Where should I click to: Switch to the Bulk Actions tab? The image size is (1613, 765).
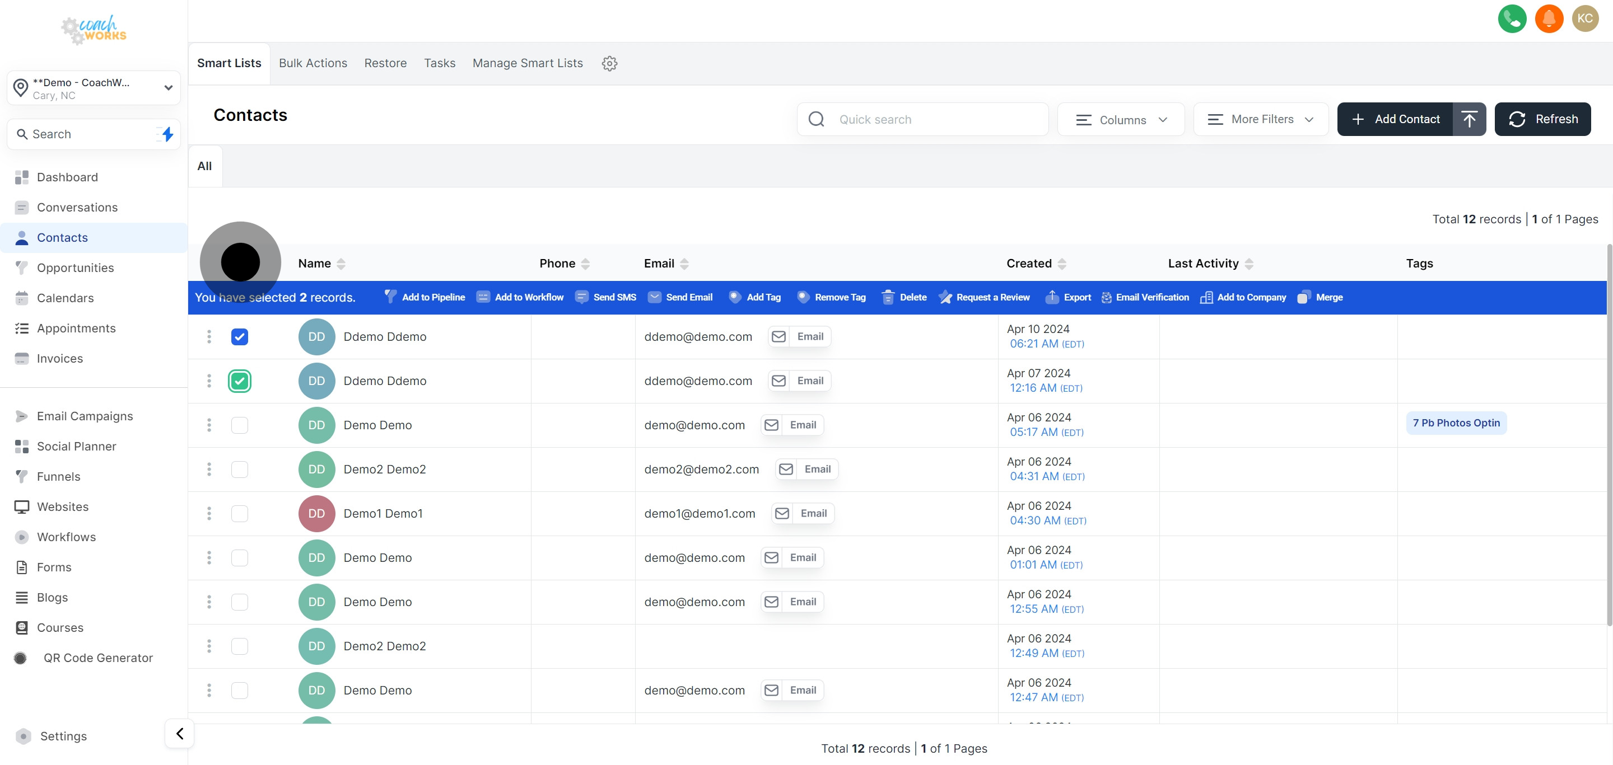pos(313,63)
